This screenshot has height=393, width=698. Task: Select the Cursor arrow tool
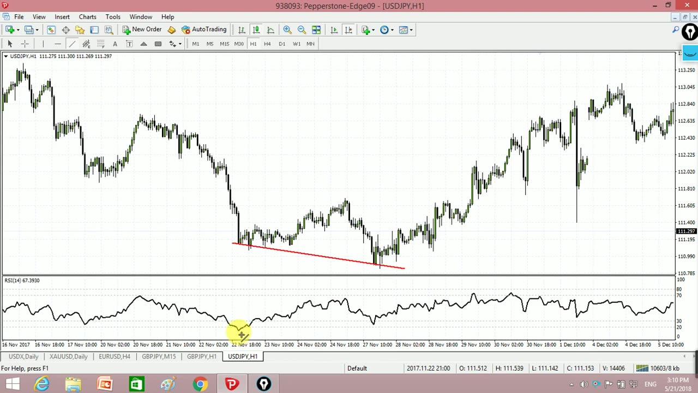pos(10,44)
